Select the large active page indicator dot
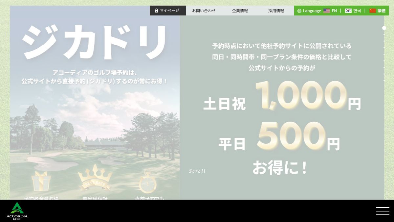Image resolution: width=394 pixels, height=222 pixels. coord(384,28)
